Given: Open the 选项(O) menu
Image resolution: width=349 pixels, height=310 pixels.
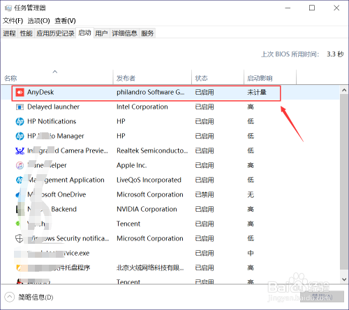Looking at the screenshot, I should (38, 21).
